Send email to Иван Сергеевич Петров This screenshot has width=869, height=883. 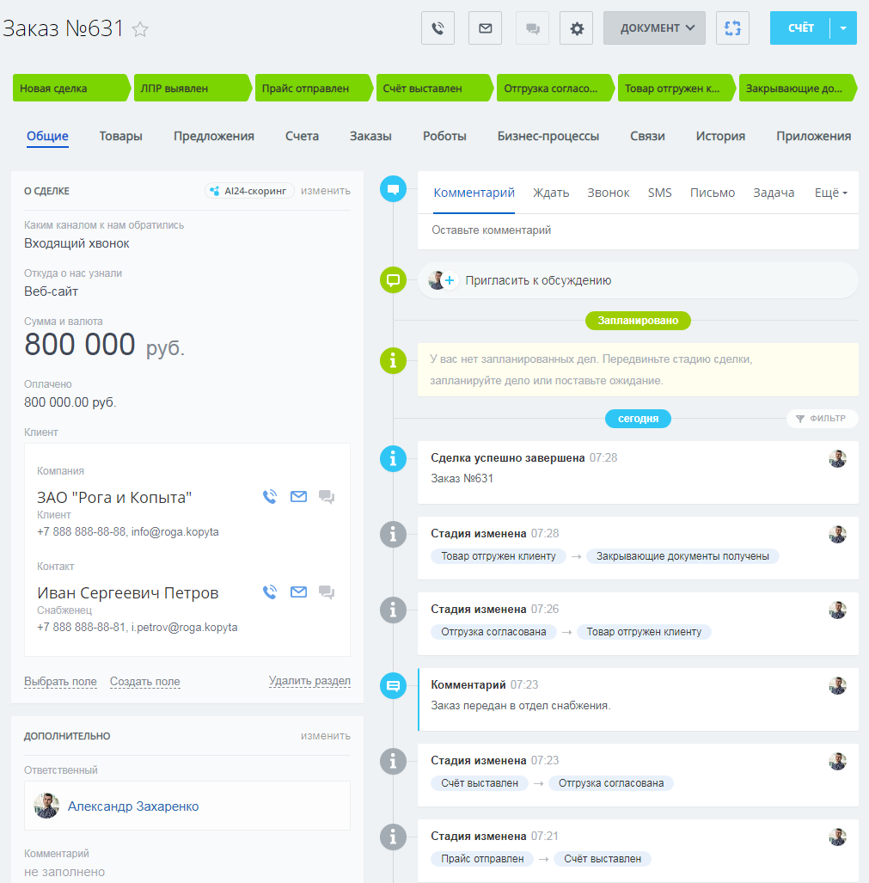click(298, 592)
